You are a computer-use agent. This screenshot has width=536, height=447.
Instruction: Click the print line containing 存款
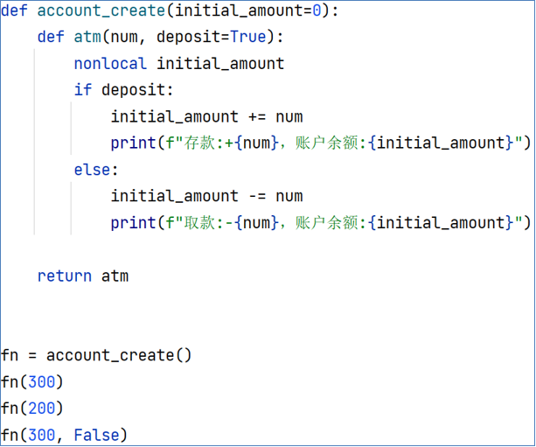click(x=321, y=143)
